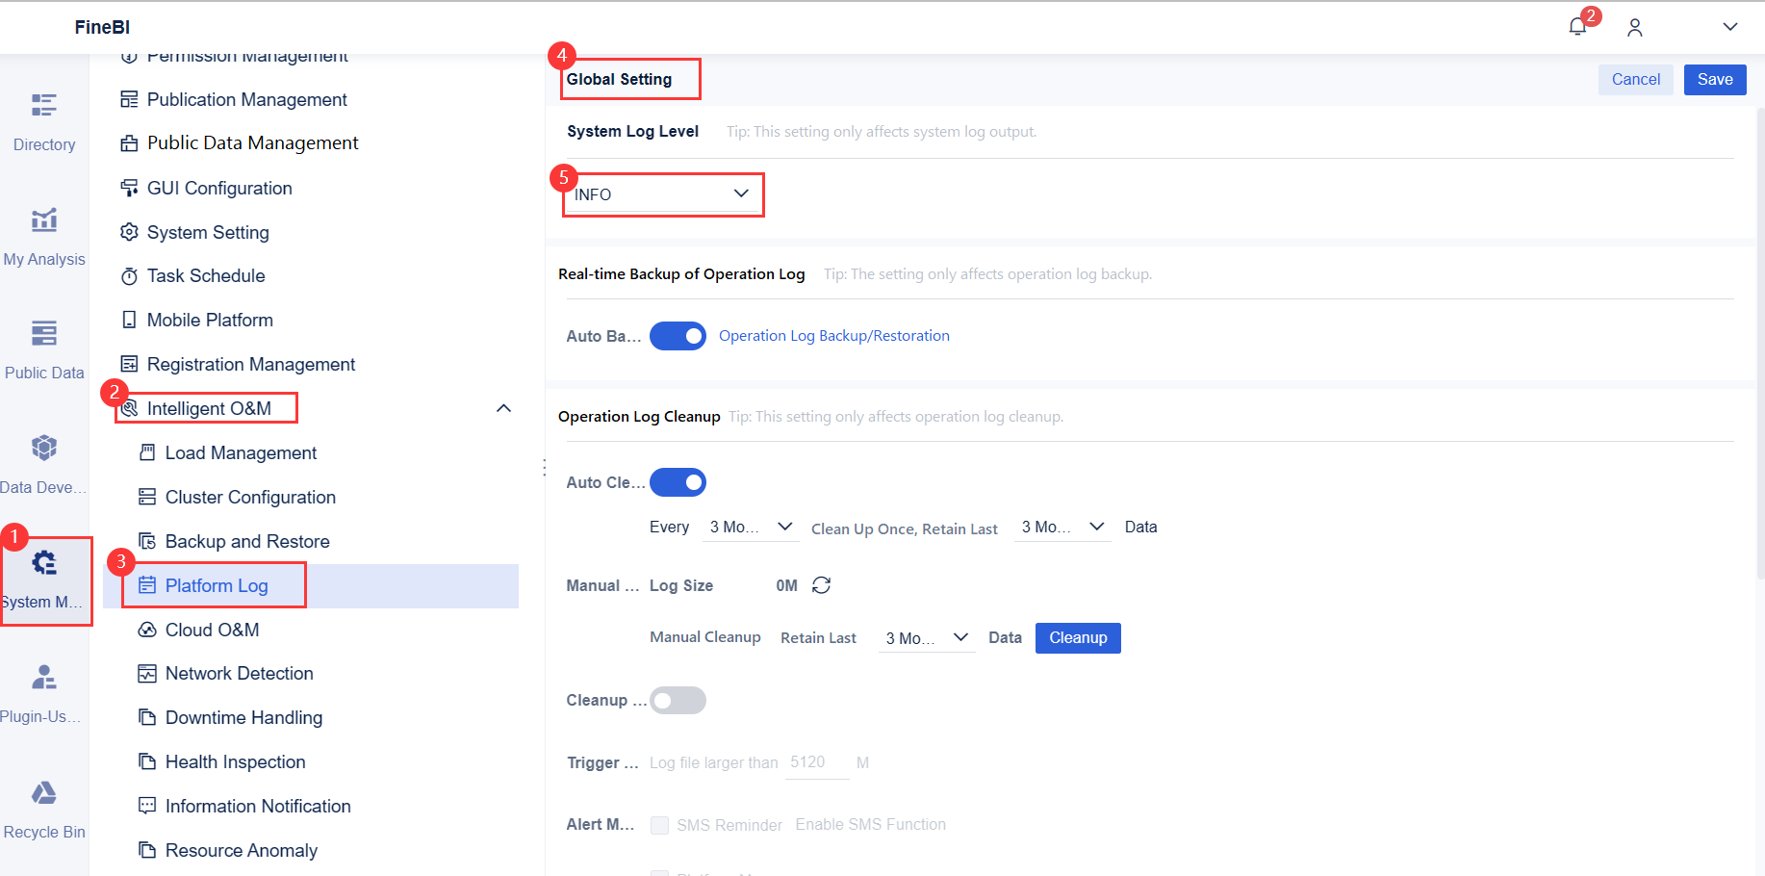Enable the cleanup alert toggle switch
1765x876 pixels.
tap(678, 701)
